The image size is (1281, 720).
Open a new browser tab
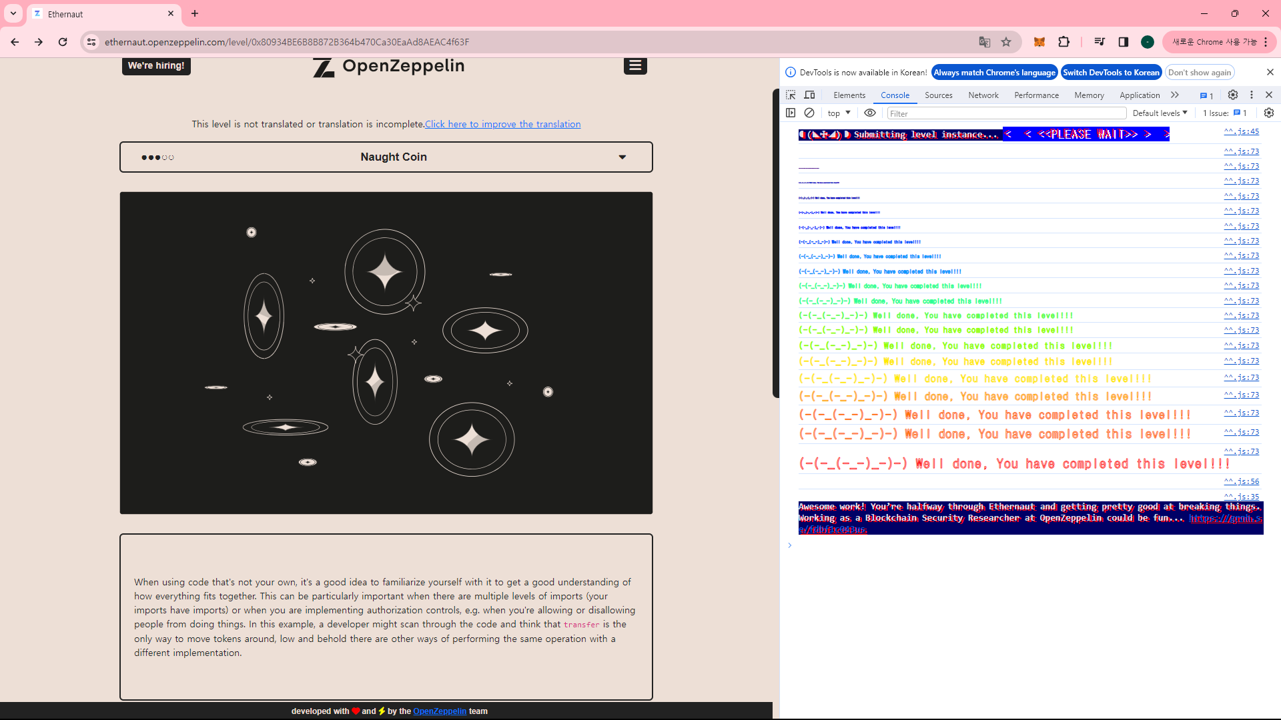tap(195, 13)
